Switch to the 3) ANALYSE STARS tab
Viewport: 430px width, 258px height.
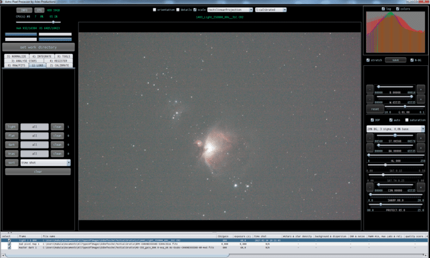pyautogui.click(x=24, y=61)
